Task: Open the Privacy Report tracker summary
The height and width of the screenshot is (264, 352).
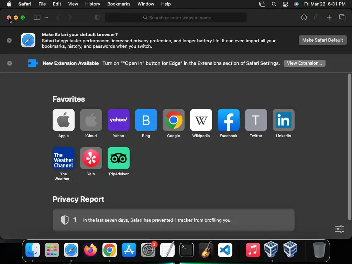Action: point(174,220)
